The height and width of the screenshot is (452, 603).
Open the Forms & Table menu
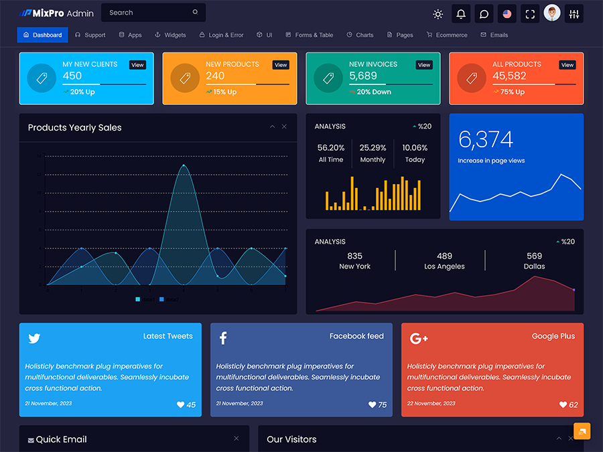pos(309,35)
